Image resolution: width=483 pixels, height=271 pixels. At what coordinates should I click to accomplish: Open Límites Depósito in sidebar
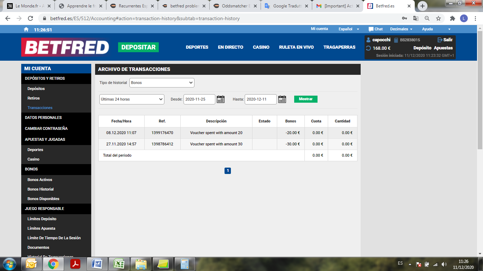42,219
